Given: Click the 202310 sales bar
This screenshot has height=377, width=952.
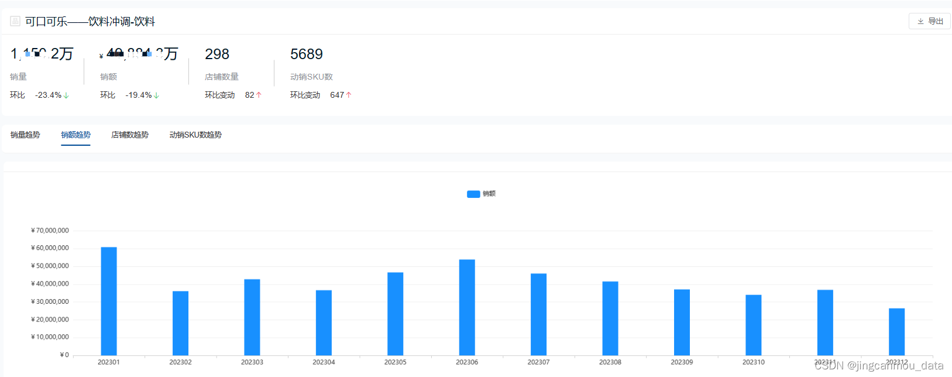Looking at the screenshot, I should tap(754, 325).
